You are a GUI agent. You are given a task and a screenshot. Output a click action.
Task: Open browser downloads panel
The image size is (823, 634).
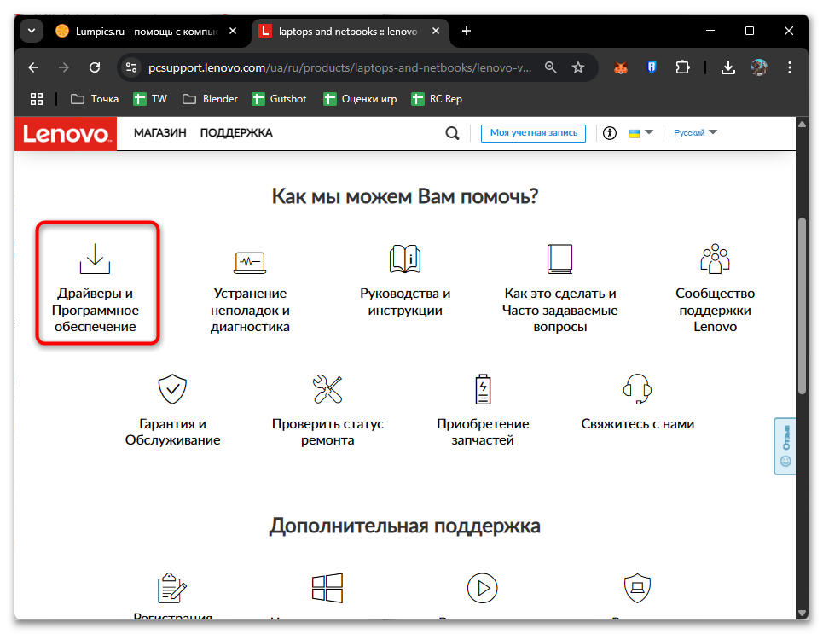pyautogui.click(x=728, y=67)
